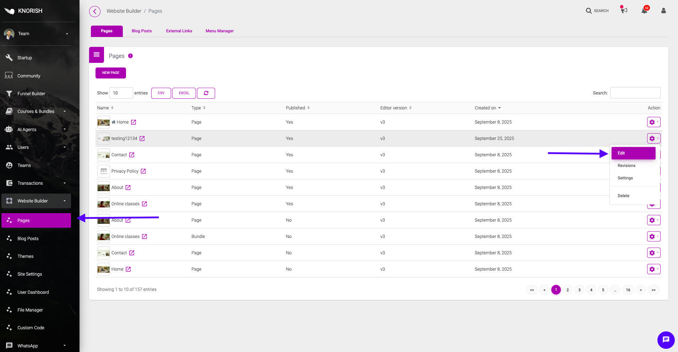Open external link icon for testing12134
678x352 pixels.
[142, 139]
